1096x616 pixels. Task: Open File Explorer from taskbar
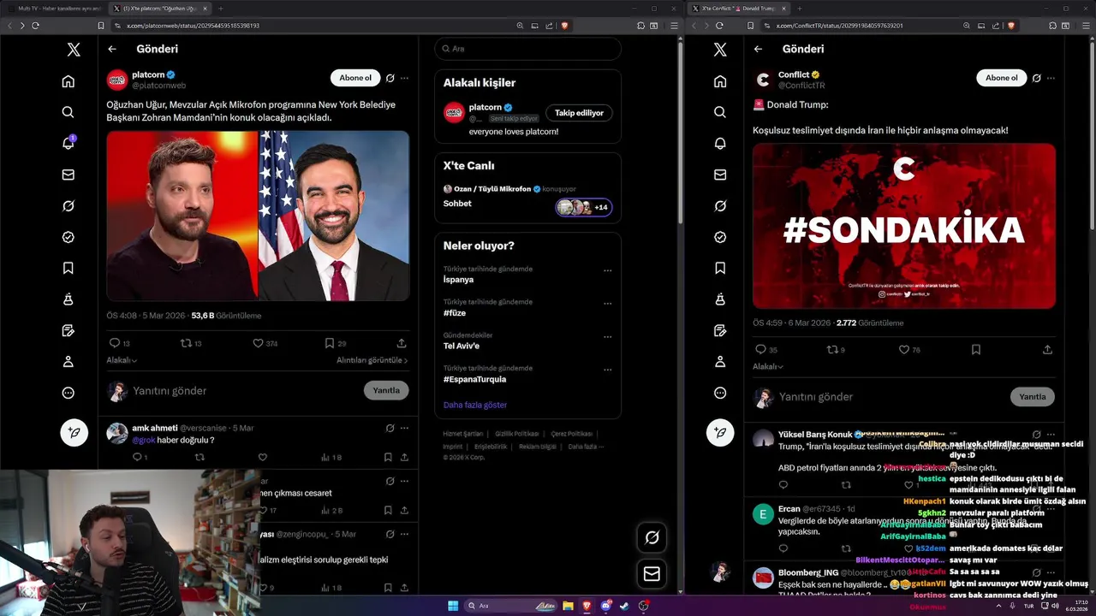click(x=568, y=606)
